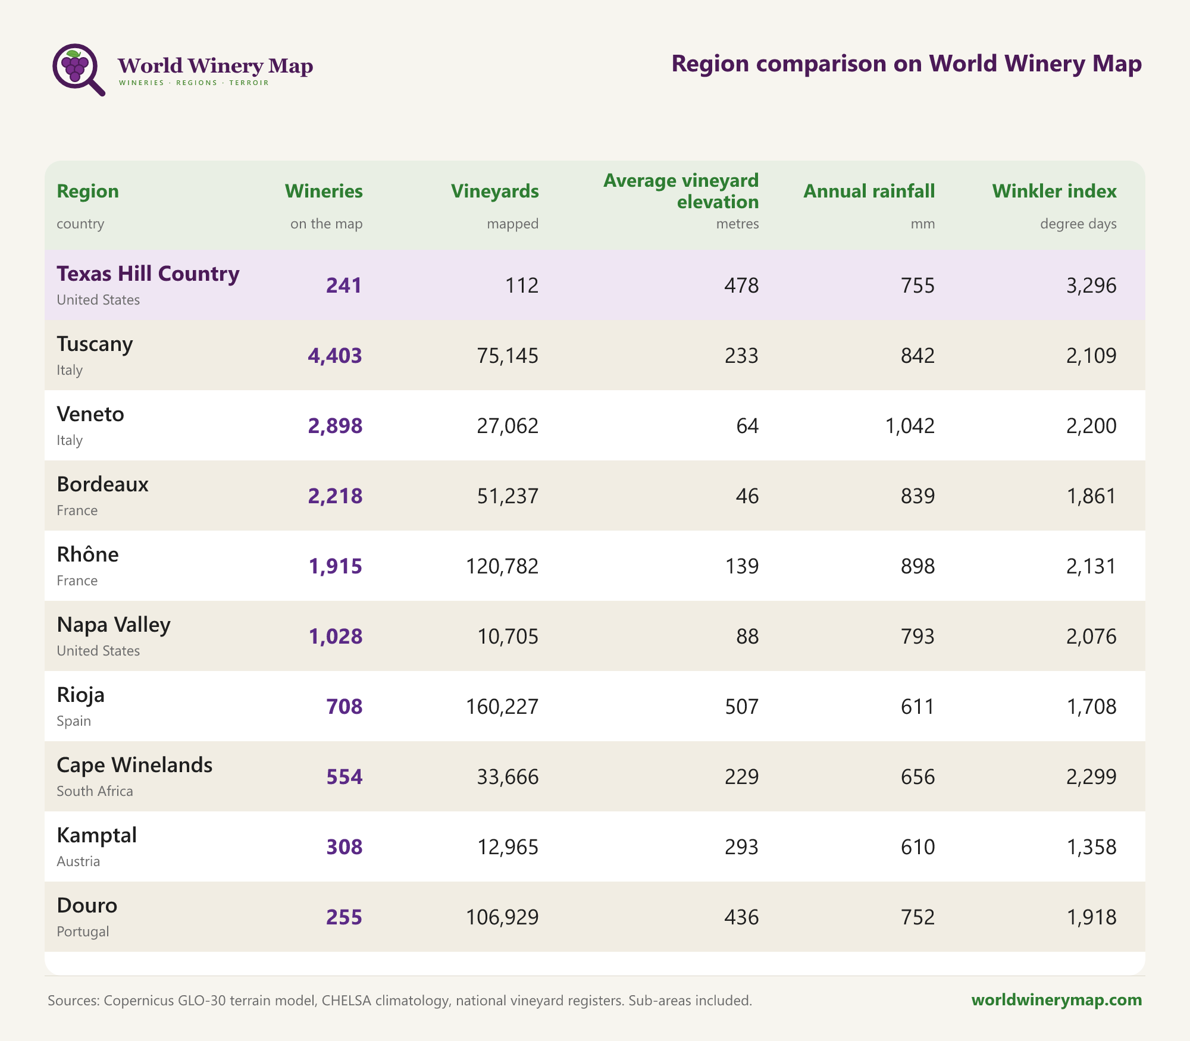1190x1041 pixels.
Task: Click Napa Valley wineries count 1,028
Action: coord(335,636)
